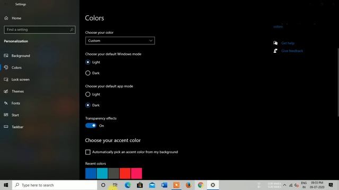Click the Home icon in sidebar
Image resolution: width=339 pixels, height=190 pixels.
(6, 18)
